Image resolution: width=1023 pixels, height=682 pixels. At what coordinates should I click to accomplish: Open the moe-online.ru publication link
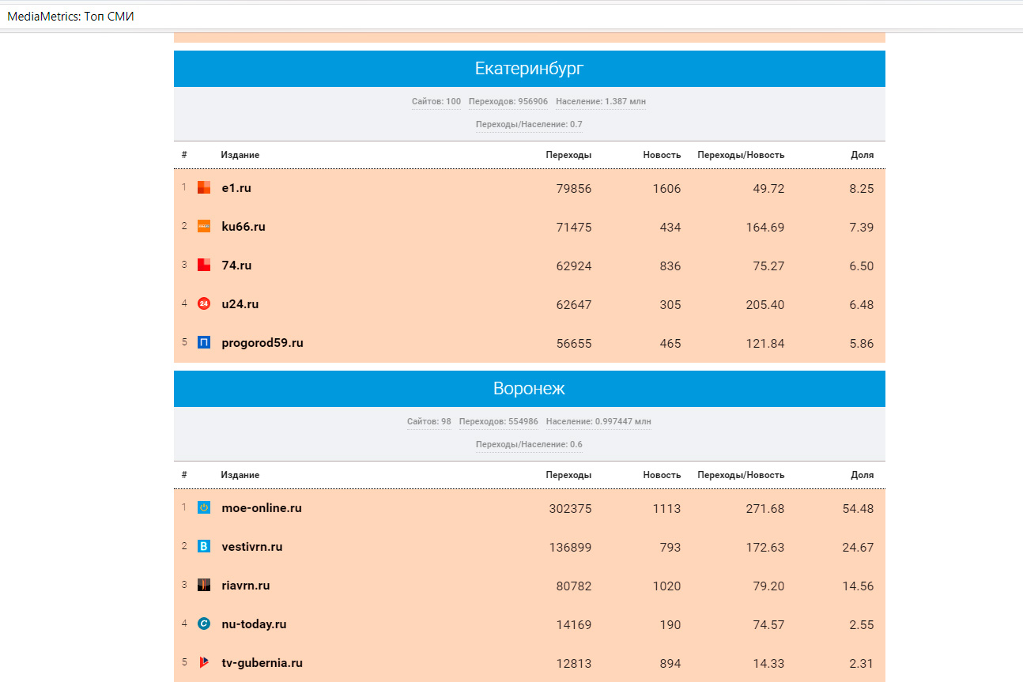pos(262,508)
